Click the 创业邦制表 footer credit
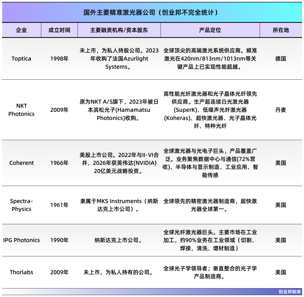 tap(290, 292)
